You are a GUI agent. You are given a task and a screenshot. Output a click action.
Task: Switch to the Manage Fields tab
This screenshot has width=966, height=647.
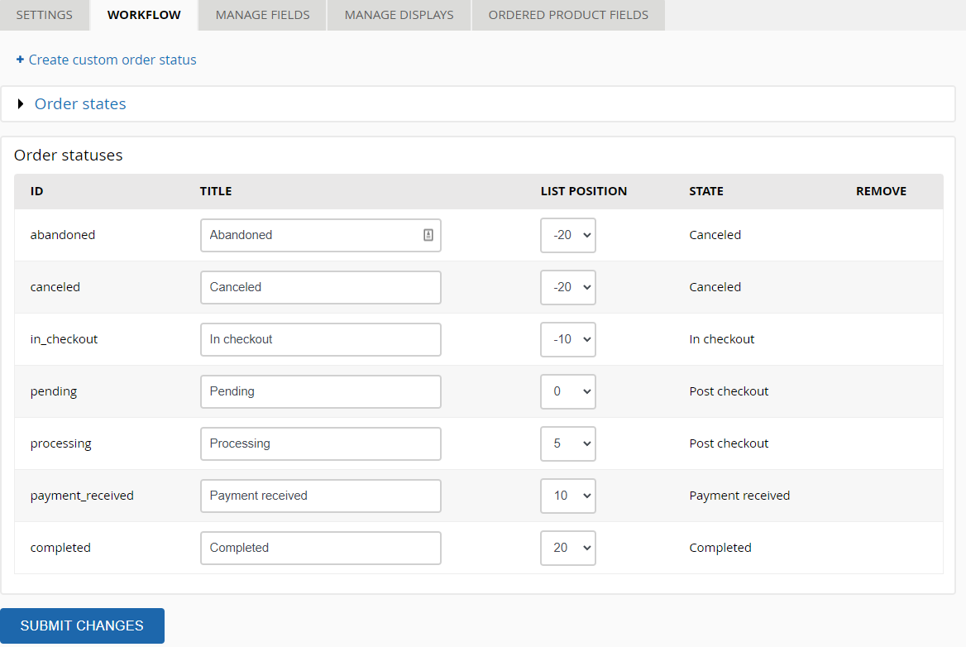coord(262,15)
